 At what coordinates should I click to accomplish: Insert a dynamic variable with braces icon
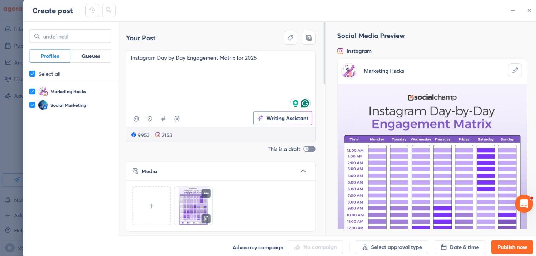tap(177, 119)
